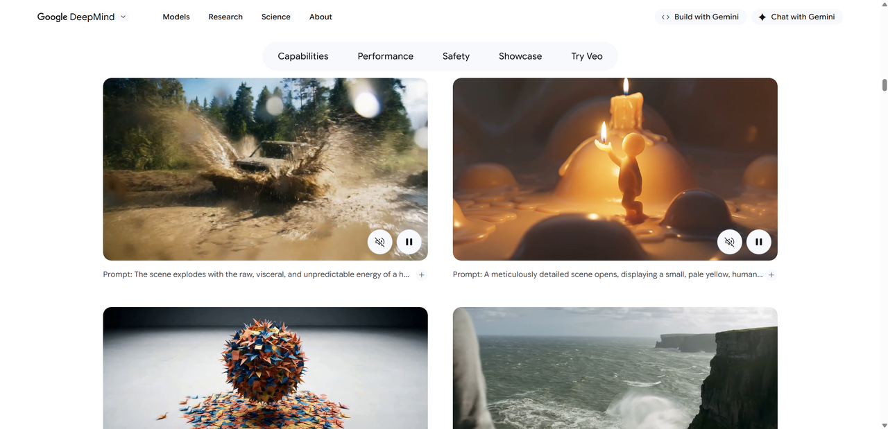
Task: Unmute the candle figure video
Action: (729, 242)
